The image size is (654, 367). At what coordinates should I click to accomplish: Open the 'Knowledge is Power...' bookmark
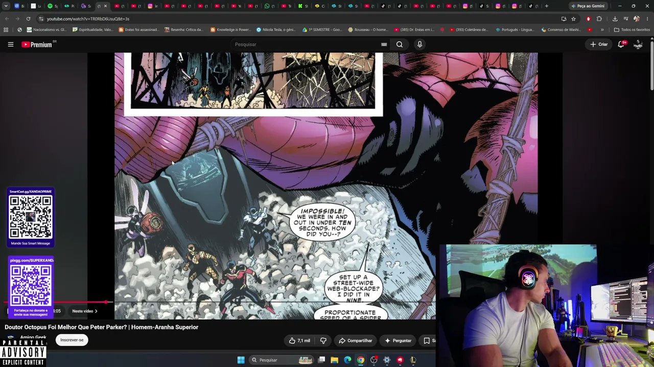pyautogui.click(x=230, y=30)
